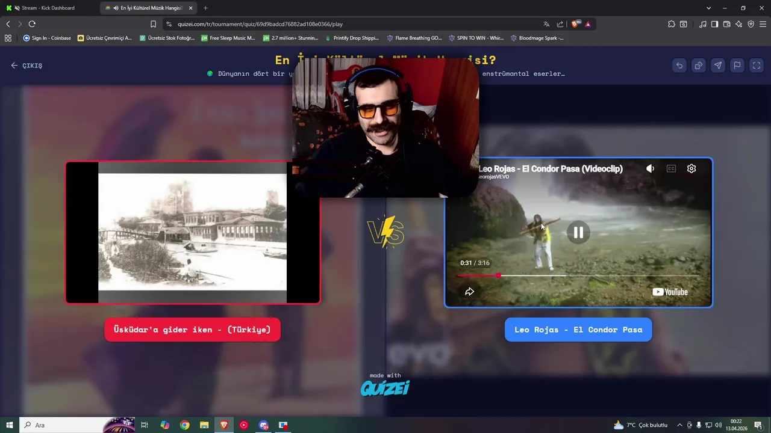
Task: Open the bookmarks apps grid icon
Action: point(8,38)
